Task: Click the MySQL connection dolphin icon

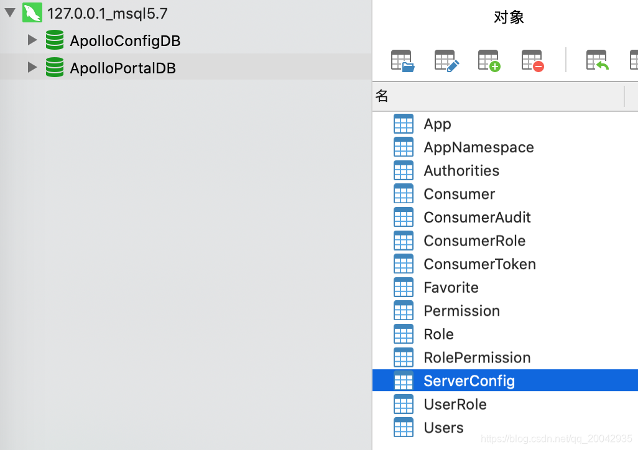Action: click(32, 13)
